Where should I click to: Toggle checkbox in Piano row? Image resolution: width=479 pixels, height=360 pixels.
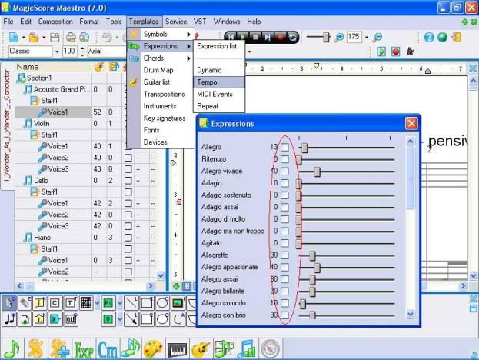pyautogui.click(x=128, y=238)
